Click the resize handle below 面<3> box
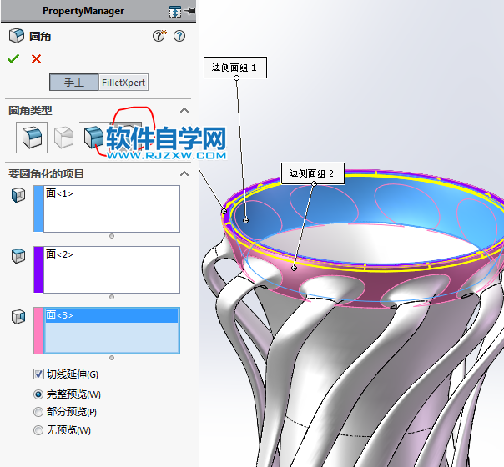Screen dimensions: 504x467 click(112, 358)
